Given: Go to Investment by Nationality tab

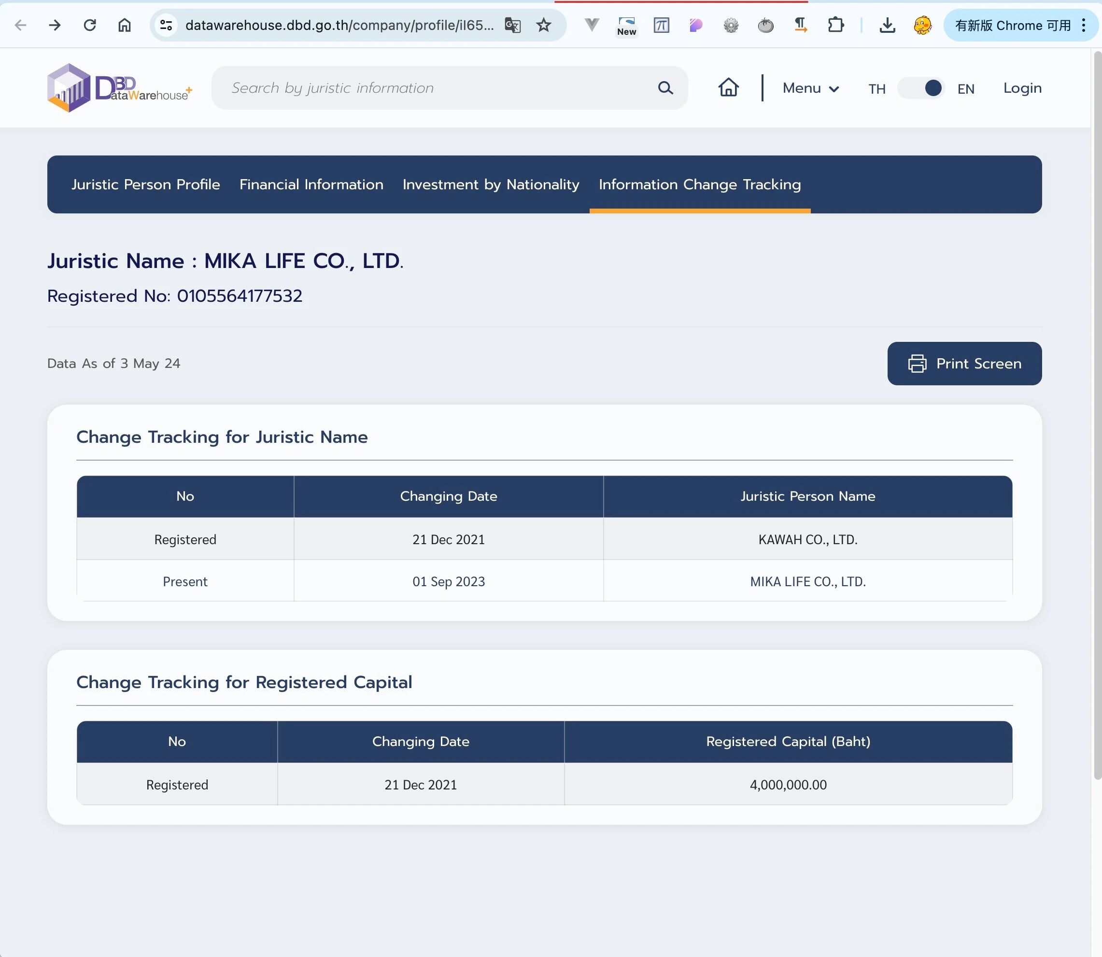Looking at the screenshot, I should tap(490, 184).
